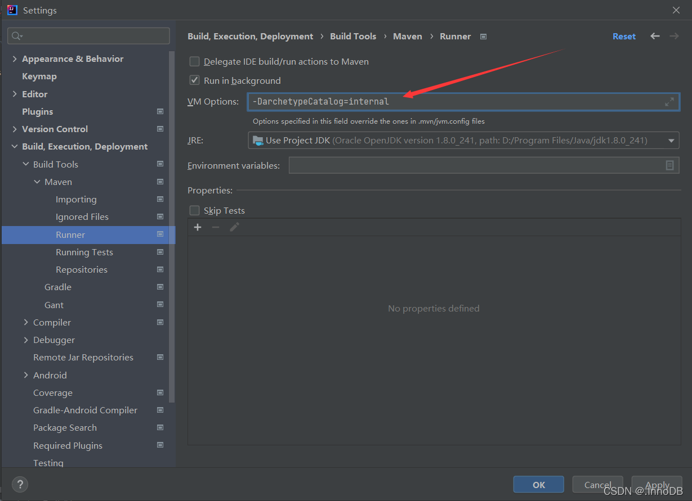Click project icon next to Package Search
This screenshot has width=692, height=501.
[x=160, y=427]
